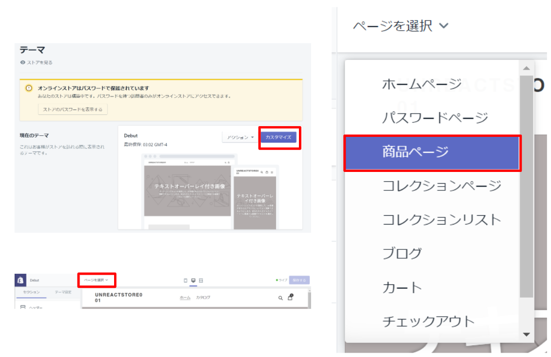
Task: Select コレクションページ option
Action: pos(442,186)
